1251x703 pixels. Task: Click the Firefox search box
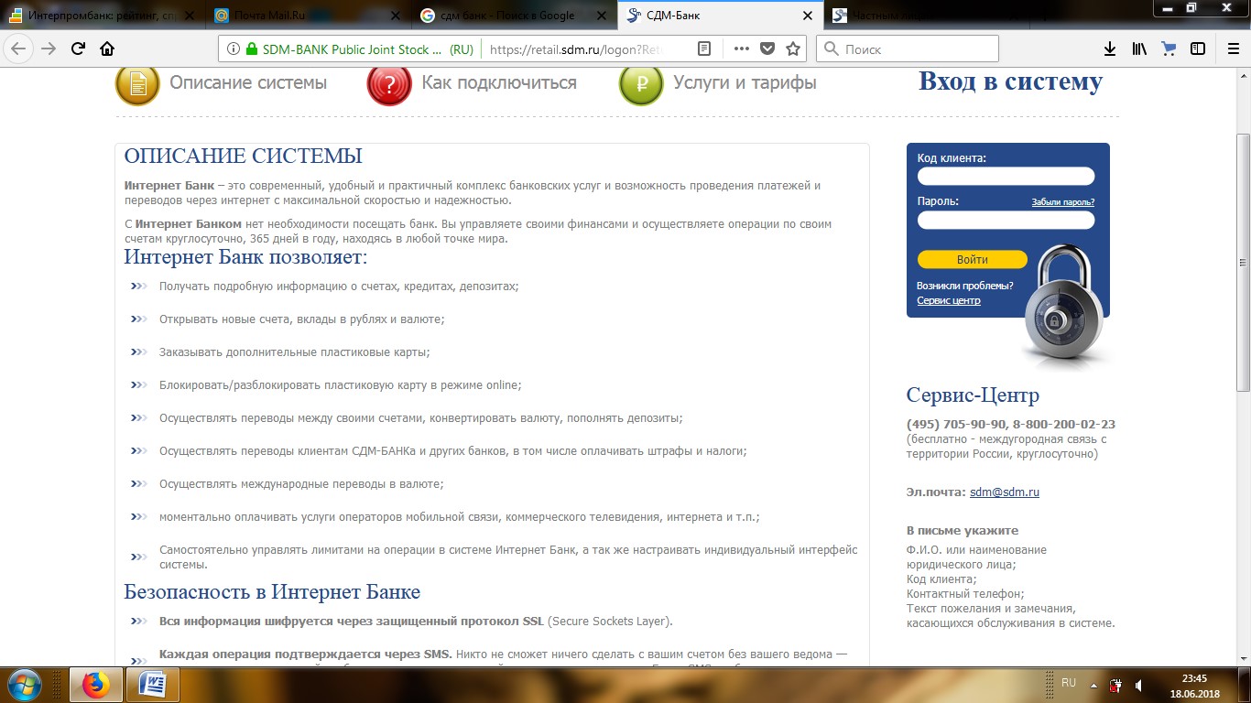tap(908, 49)
